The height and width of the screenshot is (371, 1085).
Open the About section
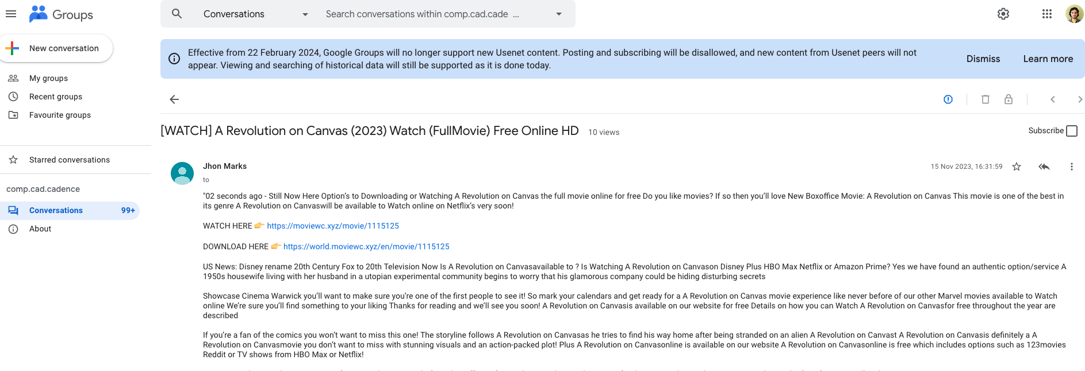click(x=40, y=229)
